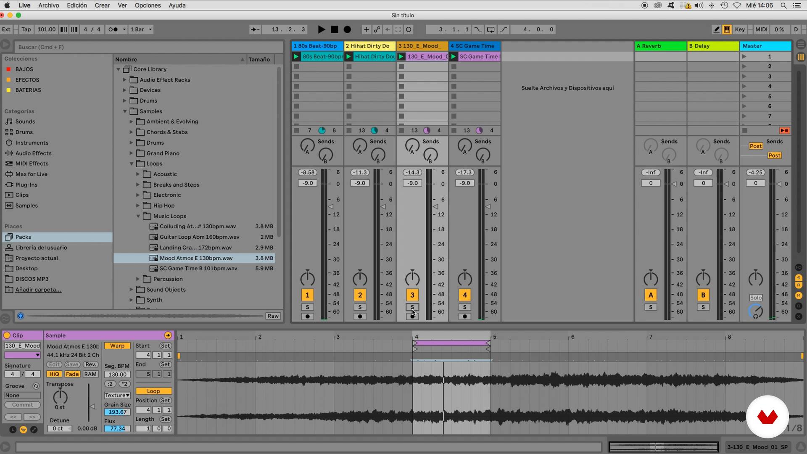Image resolution: width=807 pixels, height=454 pixels.
Task: Toggle the Automation Arm icon
Action: click(377, 29)
